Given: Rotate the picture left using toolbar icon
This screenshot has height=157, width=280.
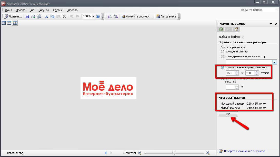Looking at the screenshot, I should tap(110, 16).
